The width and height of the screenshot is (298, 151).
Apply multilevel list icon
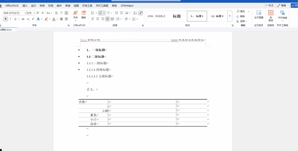point(108,13)
